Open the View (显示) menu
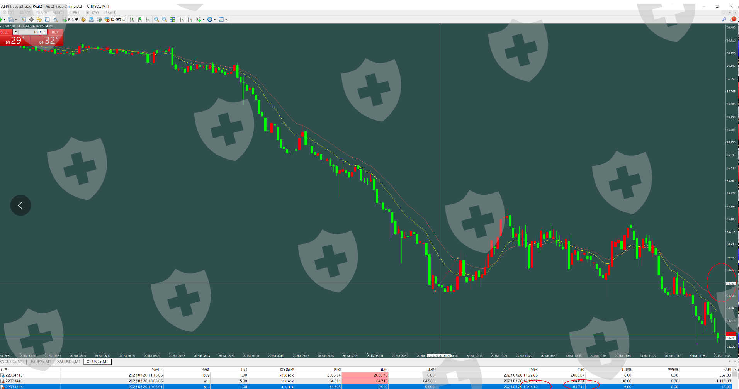 tap(25, 12)
